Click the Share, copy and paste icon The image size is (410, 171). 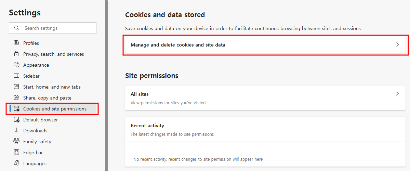point(16,98)
